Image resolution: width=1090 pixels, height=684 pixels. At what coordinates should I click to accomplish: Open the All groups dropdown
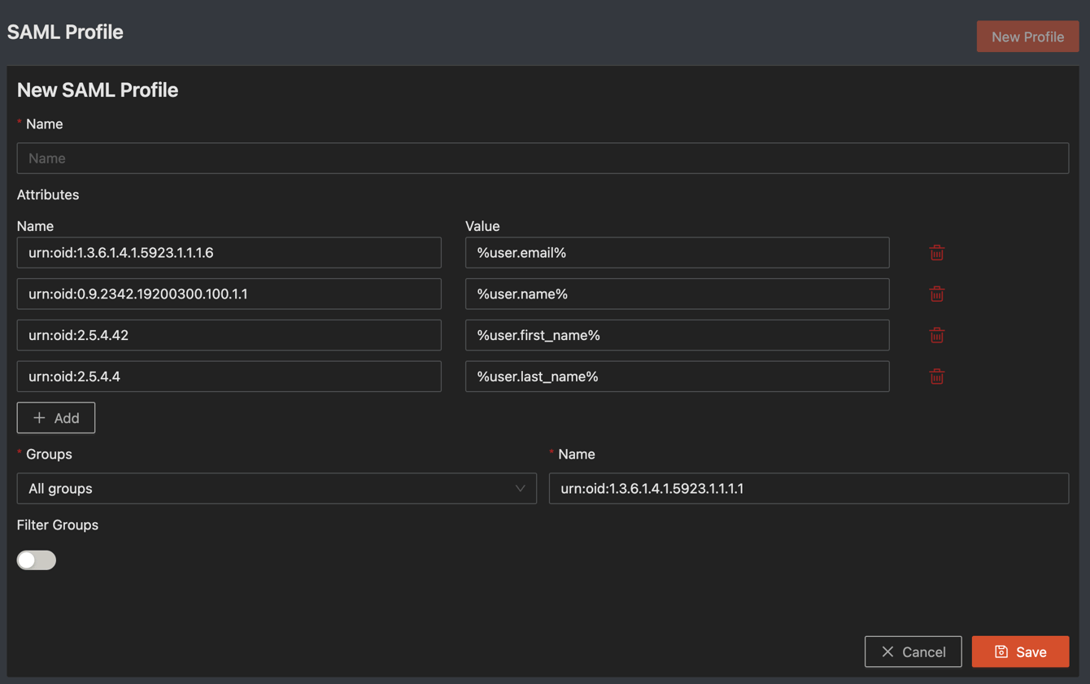268,489
